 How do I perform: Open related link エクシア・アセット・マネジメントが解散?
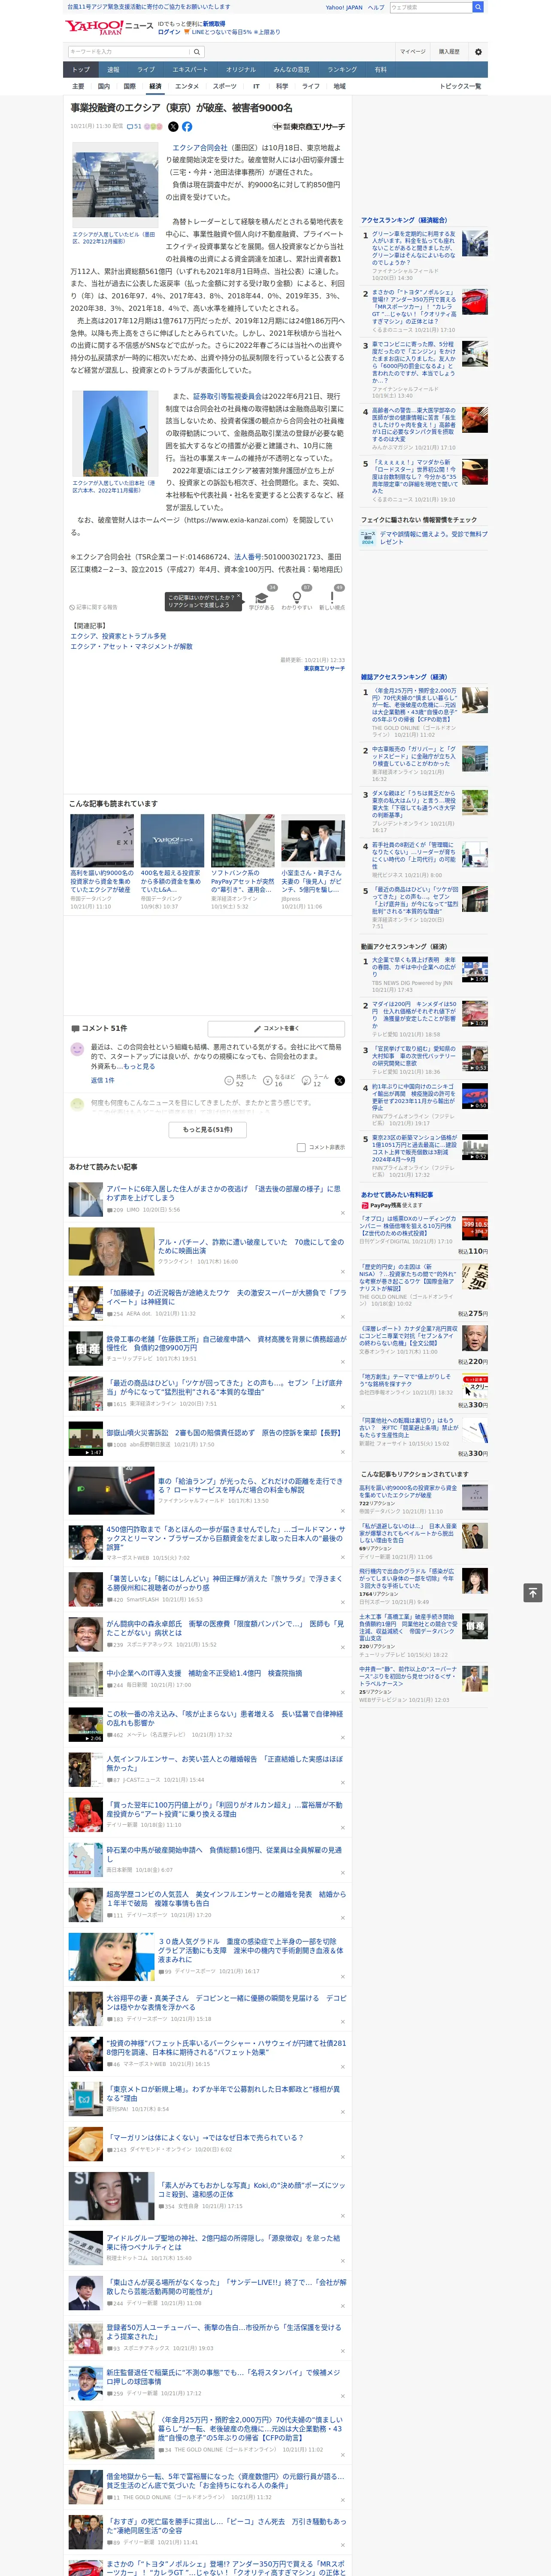[x=131, y=646]
